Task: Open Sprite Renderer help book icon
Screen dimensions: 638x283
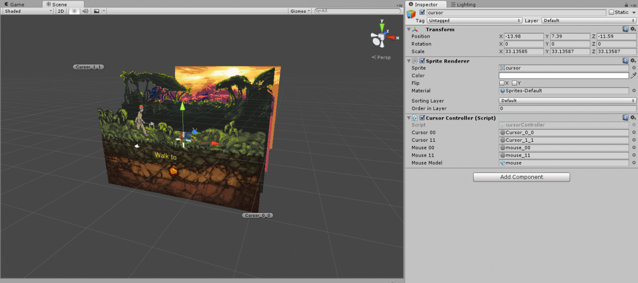Action: point(626,61)
